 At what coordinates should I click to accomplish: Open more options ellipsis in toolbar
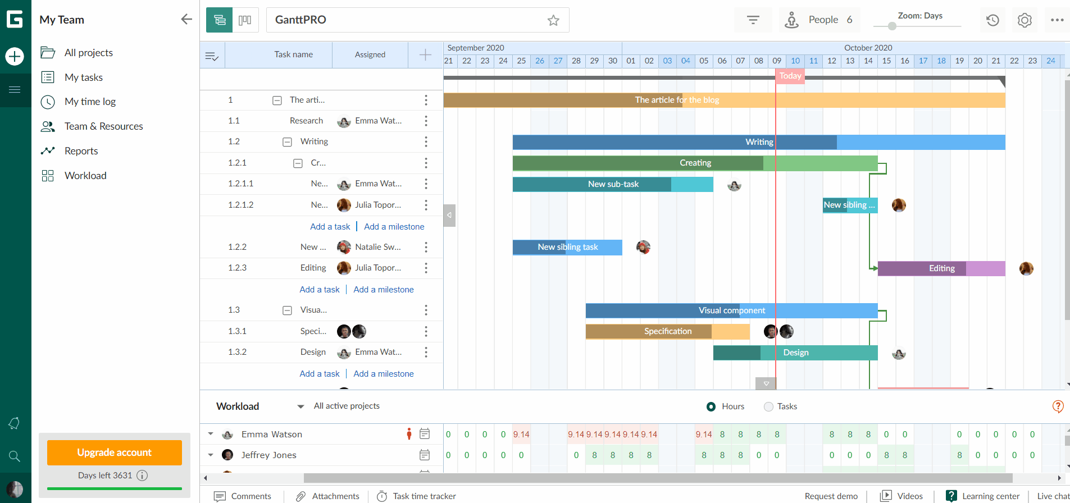(x=1057, y=20)
